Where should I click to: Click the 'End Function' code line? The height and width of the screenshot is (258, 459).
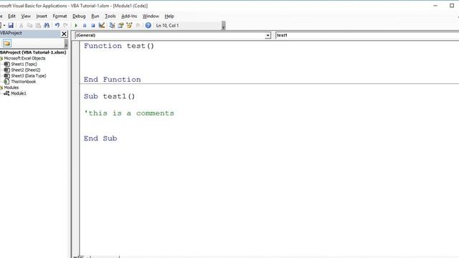point(112,80)
